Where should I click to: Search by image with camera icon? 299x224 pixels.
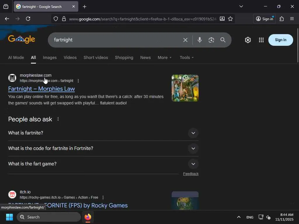coord(211,40)
